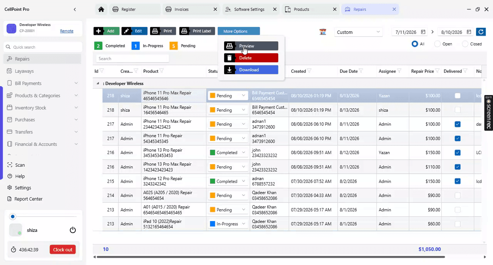Screen dimensions: 493x265
Task: Open status dropdown for 3453453453453 repair
Action: [228, 153]
